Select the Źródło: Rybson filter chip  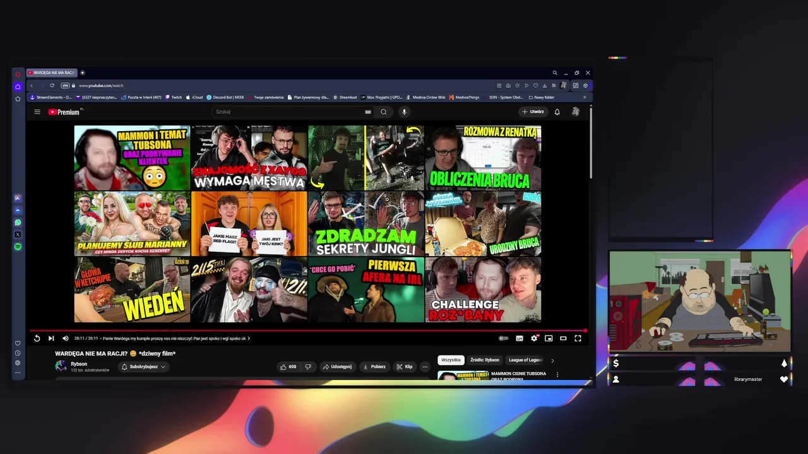pyautogui.click(x=485, y=360)
